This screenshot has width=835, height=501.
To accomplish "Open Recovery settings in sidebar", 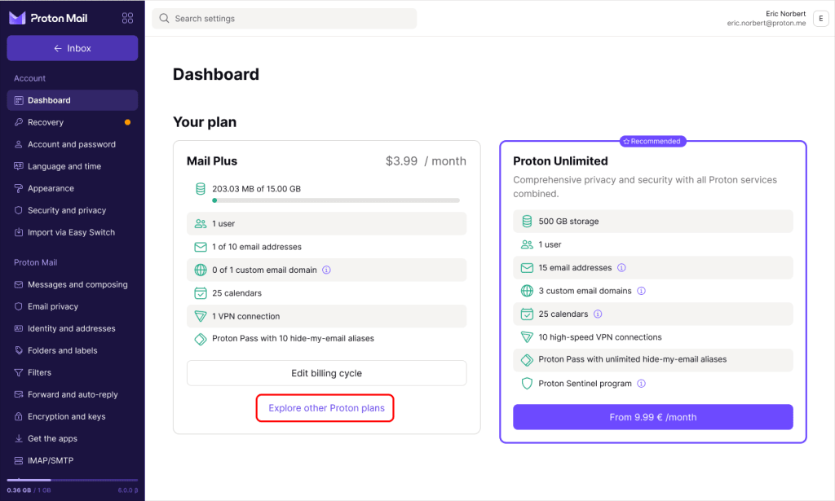I will (46, 122).
